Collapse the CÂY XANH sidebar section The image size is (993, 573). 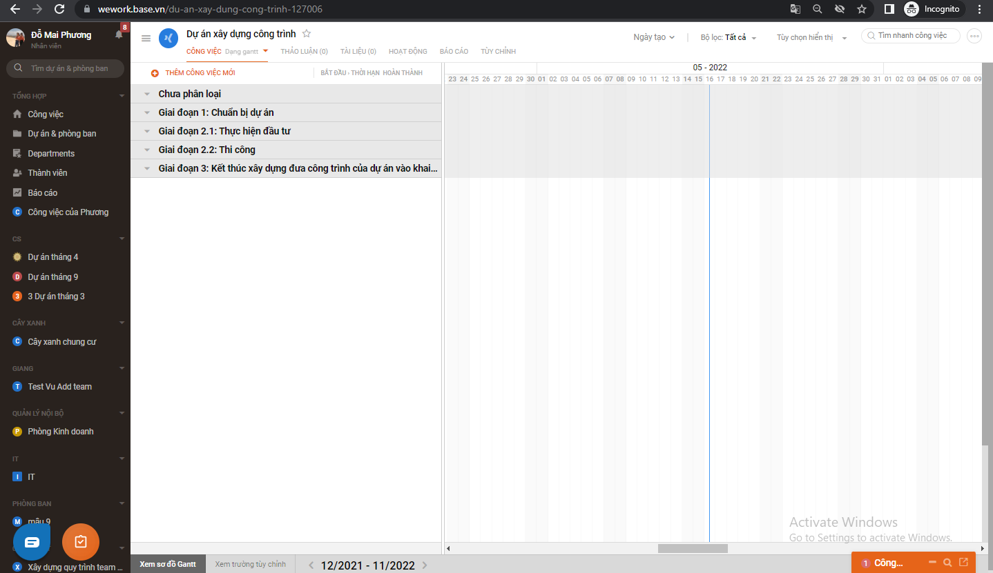(122, 323)
